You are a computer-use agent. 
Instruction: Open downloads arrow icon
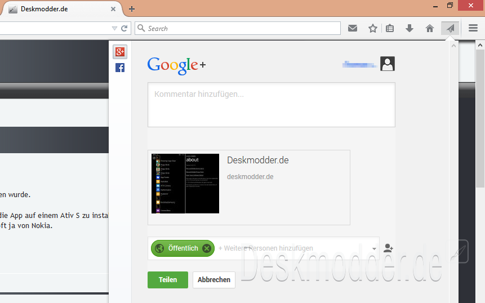pyautogui.click(x=409, y=29)
